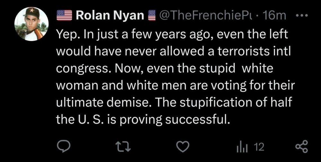Open view analytics bar chart icon
The image size is (321, 162).
pos(240,147)
